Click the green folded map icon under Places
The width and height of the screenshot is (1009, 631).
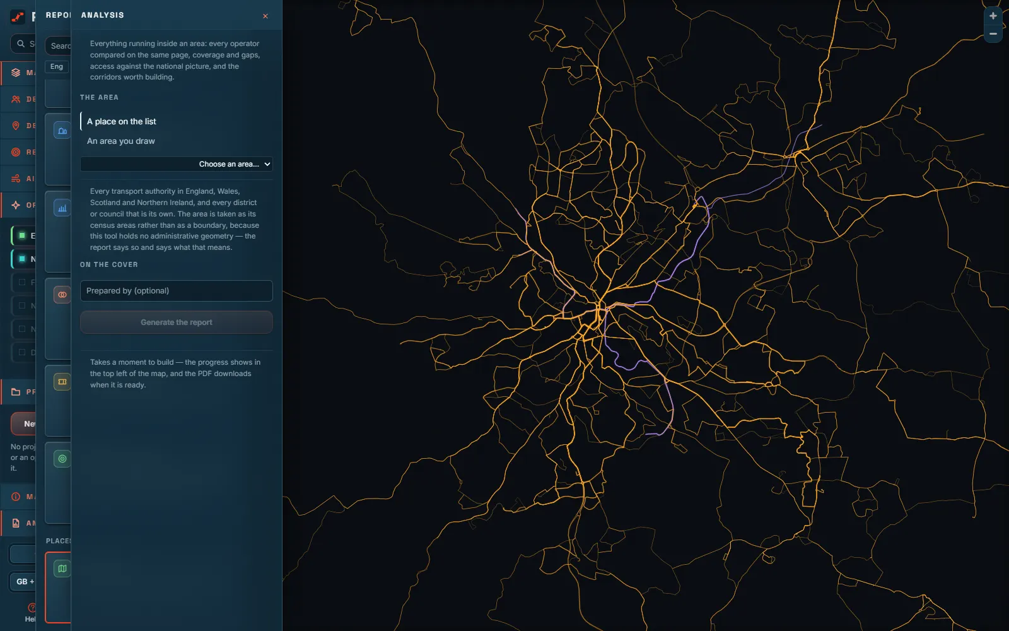[x=62, y=569]
